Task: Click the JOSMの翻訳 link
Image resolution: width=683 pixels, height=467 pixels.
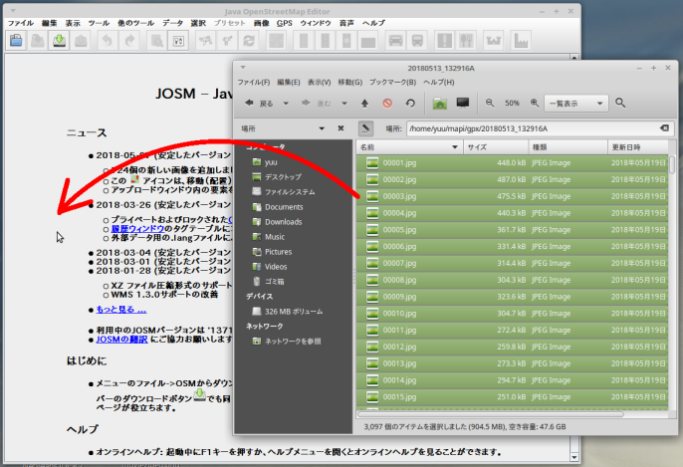Action: 121,339
